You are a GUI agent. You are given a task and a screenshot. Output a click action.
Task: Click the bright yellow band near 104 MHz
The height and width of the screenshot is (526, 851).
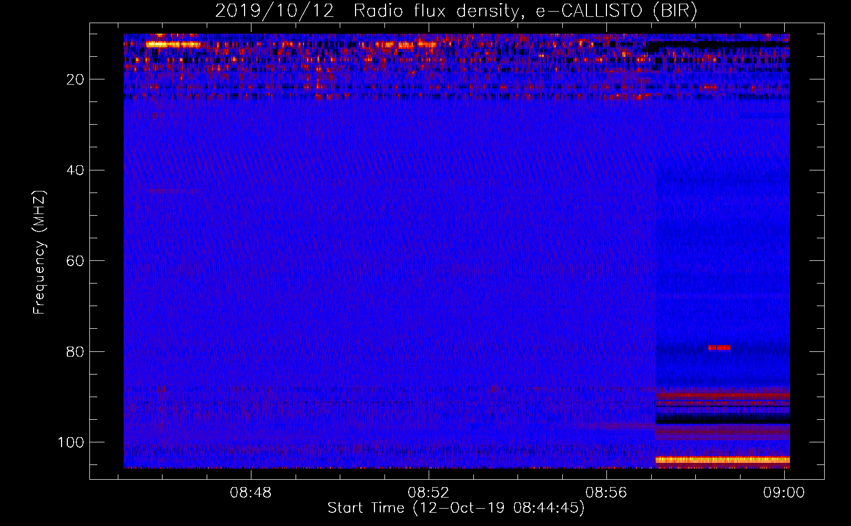(723, 460)
